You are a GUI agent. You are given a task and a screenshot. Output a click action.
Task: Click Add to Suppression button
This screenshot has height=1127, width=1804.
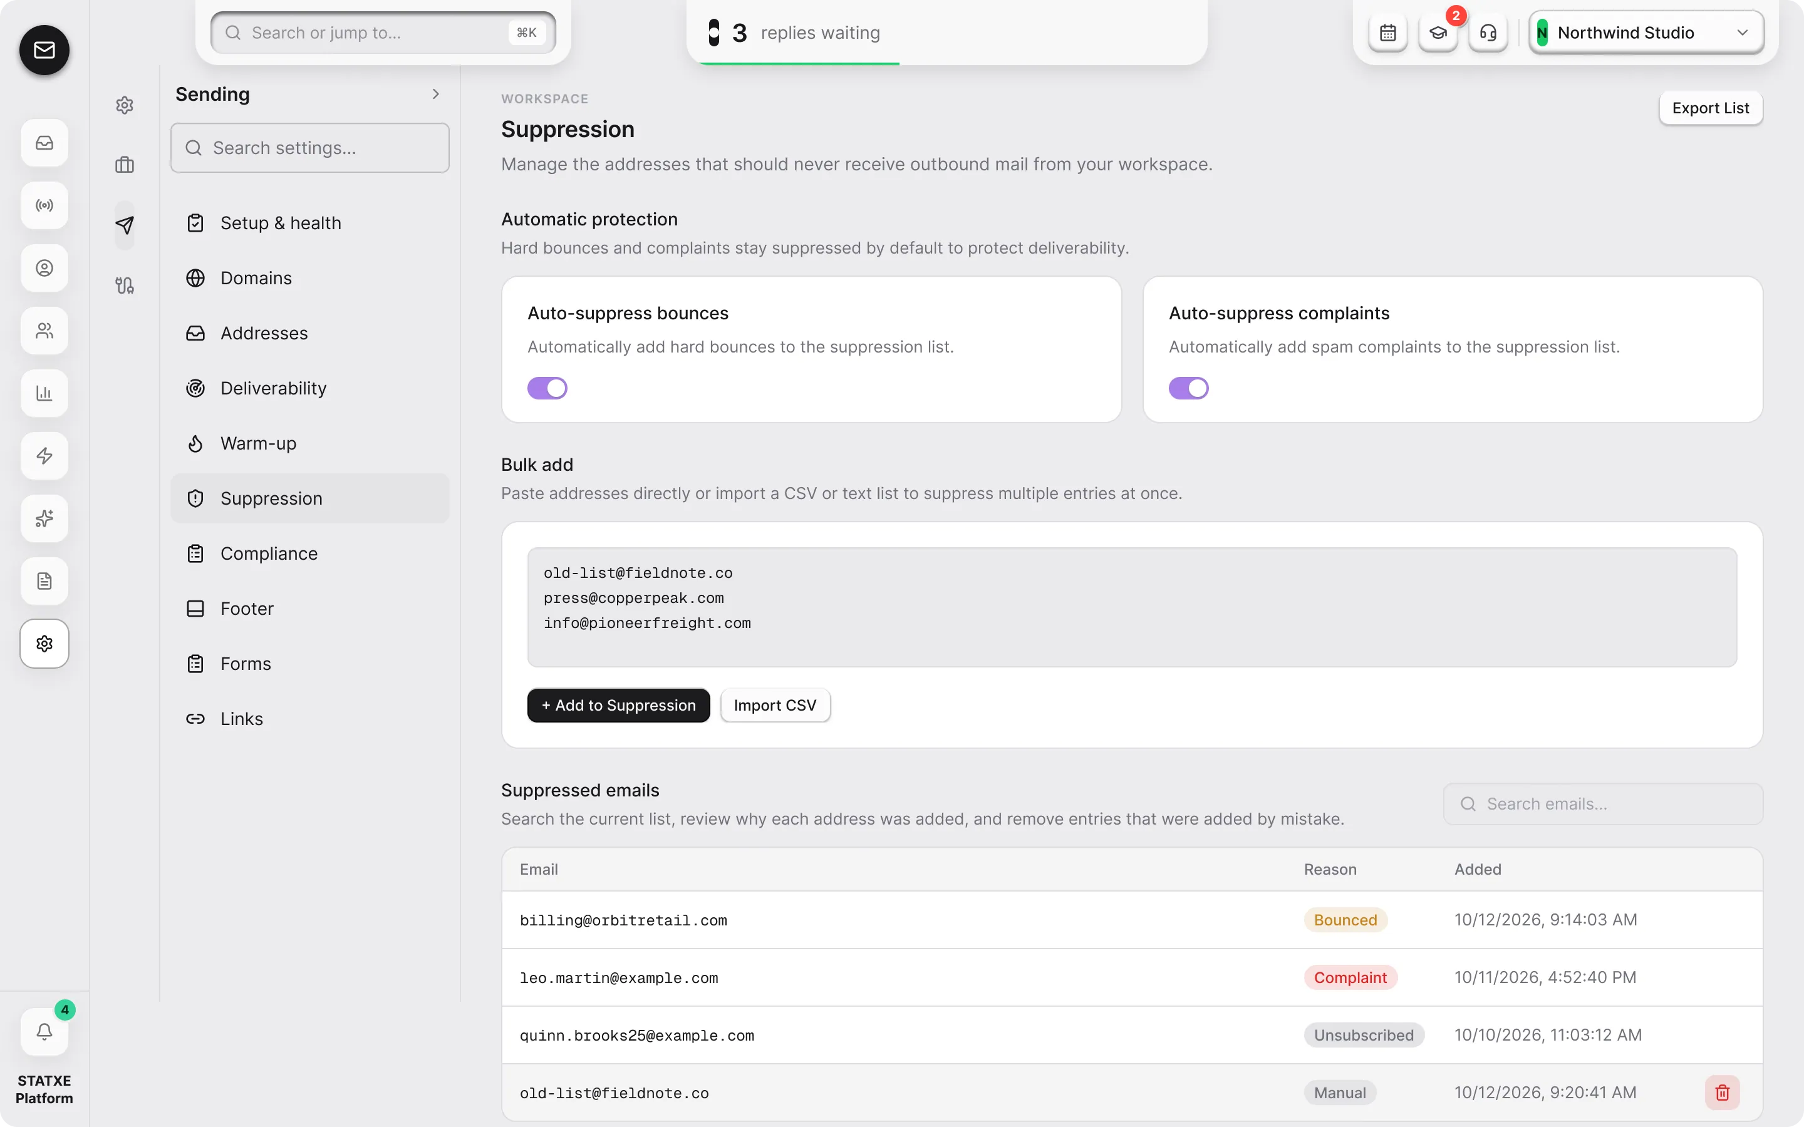coord(618,705)
